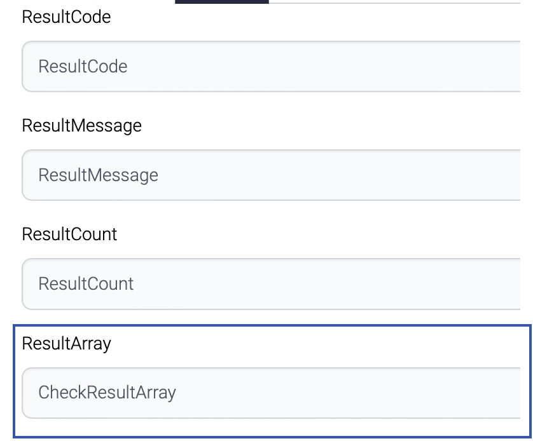Viewport: 533px width, 441px height.
Task: Click the gray tab line beside dark indicator
Action: [394, 2]
